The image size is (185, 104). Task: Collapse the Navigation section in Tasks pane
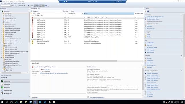coord(182,56)
